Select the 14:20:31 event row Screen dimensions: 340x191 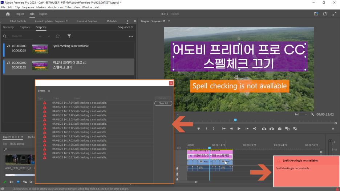[x=95, y=157]
